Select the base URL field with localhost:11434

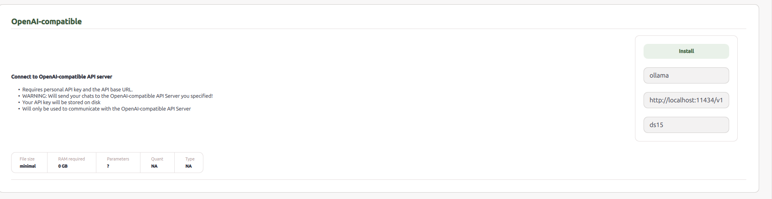(x=686, y=100)
